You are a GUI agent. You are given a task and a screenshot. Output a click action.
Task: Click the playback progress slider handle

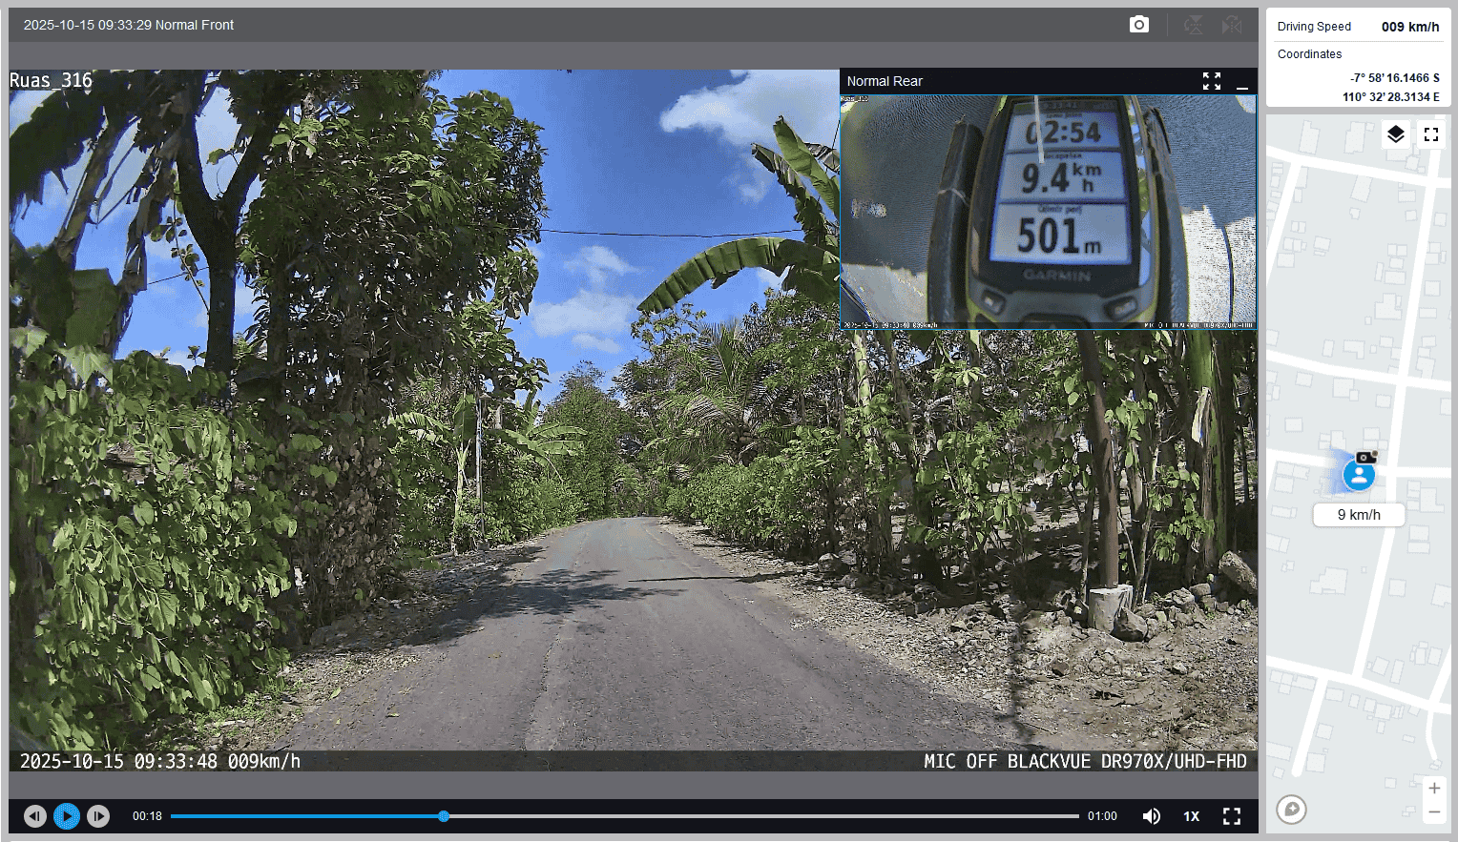point(444,816)
